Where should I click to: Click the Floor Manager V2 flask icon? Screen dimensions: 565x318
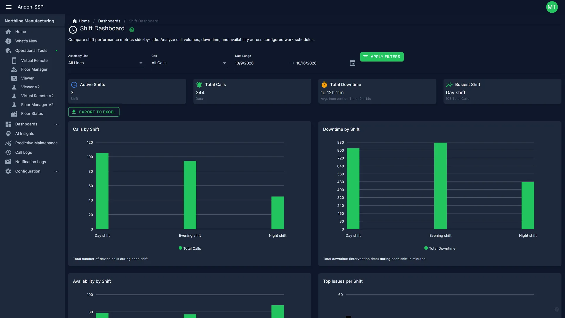[14, 105]
